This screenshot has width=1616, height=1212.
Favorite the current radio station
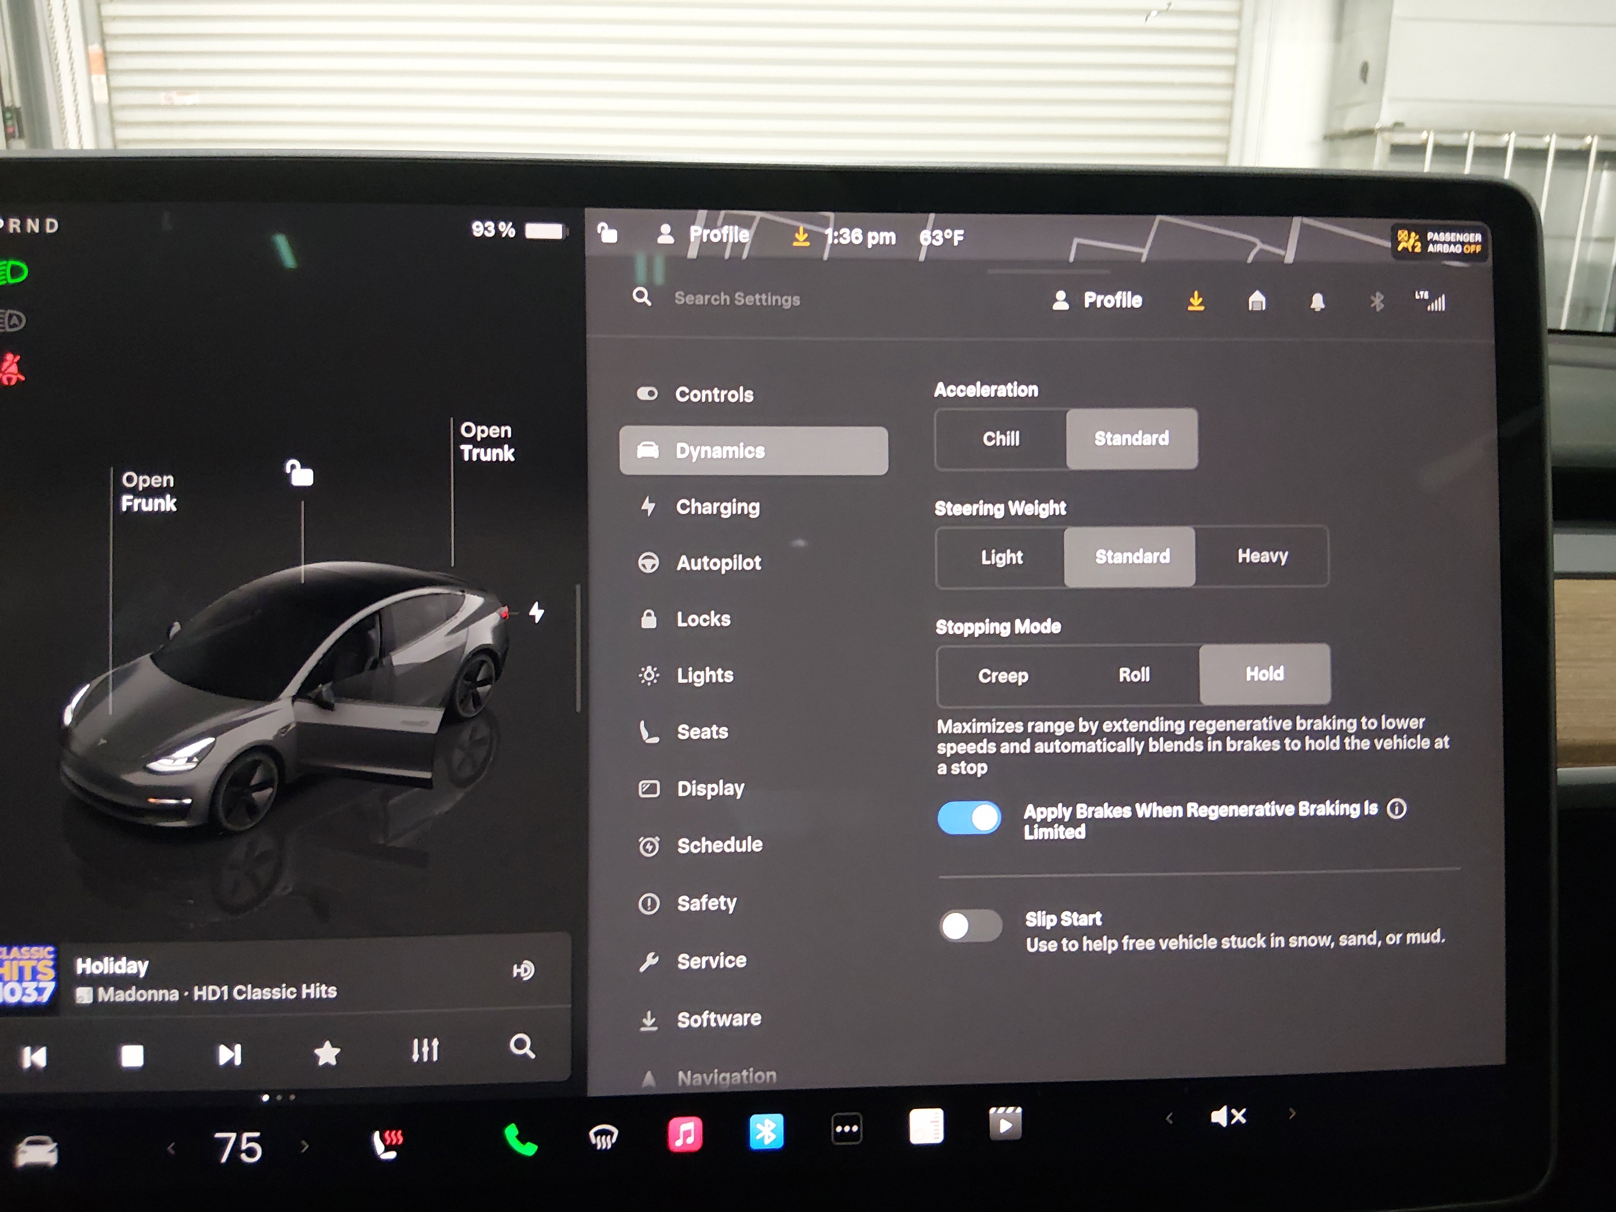click(326, 1053)
